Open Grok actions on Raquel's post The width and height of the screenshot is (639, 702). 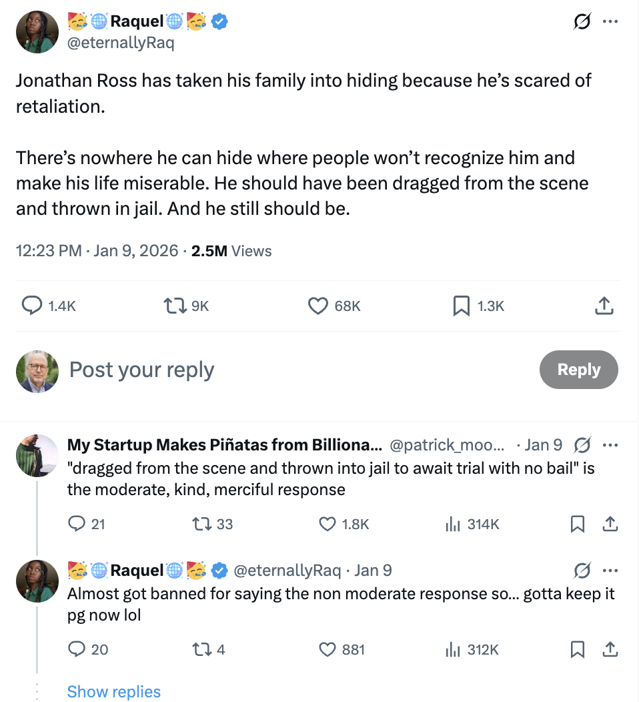coord(581,21)
